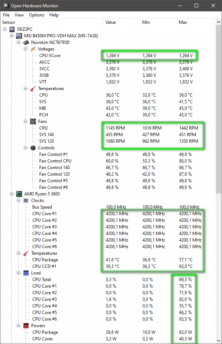Collapse the Controls group

[x=26, y=147]
